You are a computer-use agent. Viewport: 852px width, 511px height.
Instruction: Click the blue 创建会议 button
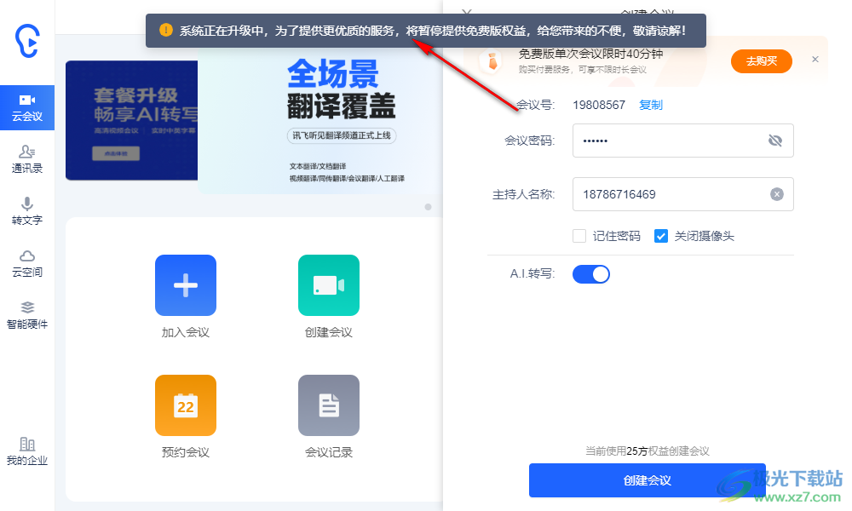point(648,480)
